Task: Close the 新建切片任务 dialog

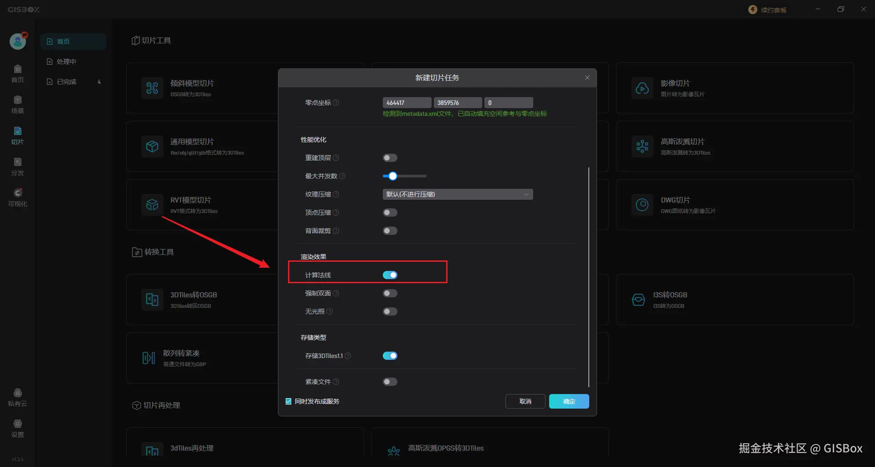Action: 587,78
